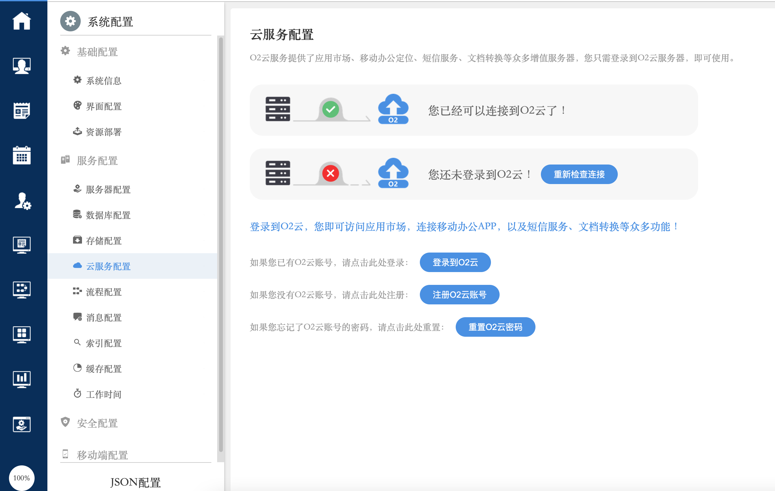
Task: Click the 注册O2云账号 button
Action: click(x=459, y=294)
